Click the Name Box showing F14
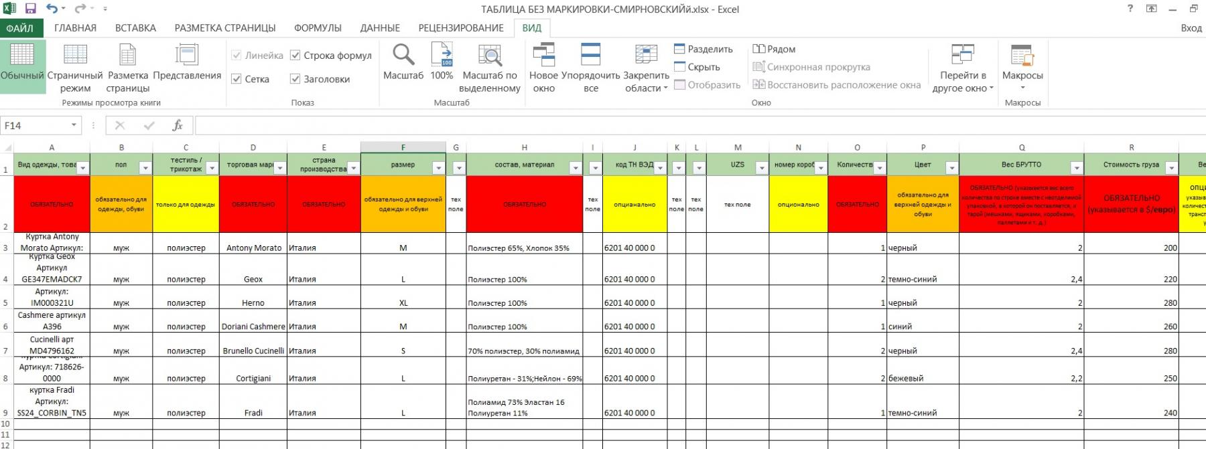 point(33,125)
